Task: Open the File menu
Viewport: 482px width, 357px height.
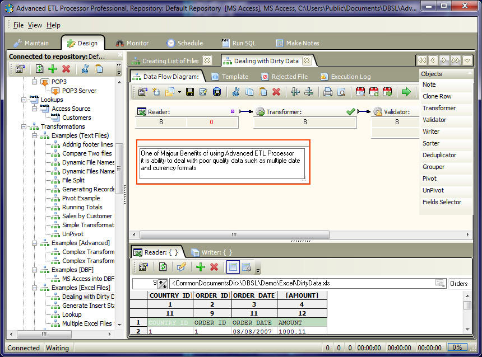Action: pos(18,25)
